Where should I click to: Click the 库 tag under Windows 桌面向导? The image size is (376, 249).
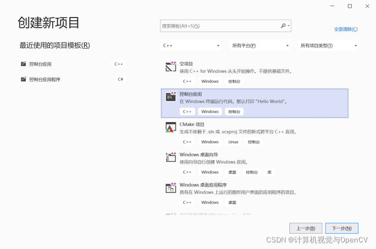pyautogui.click(x=270, y=172)
